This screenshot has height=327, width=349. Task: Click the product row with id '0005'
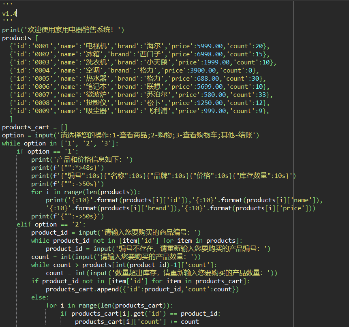point(137,79)
